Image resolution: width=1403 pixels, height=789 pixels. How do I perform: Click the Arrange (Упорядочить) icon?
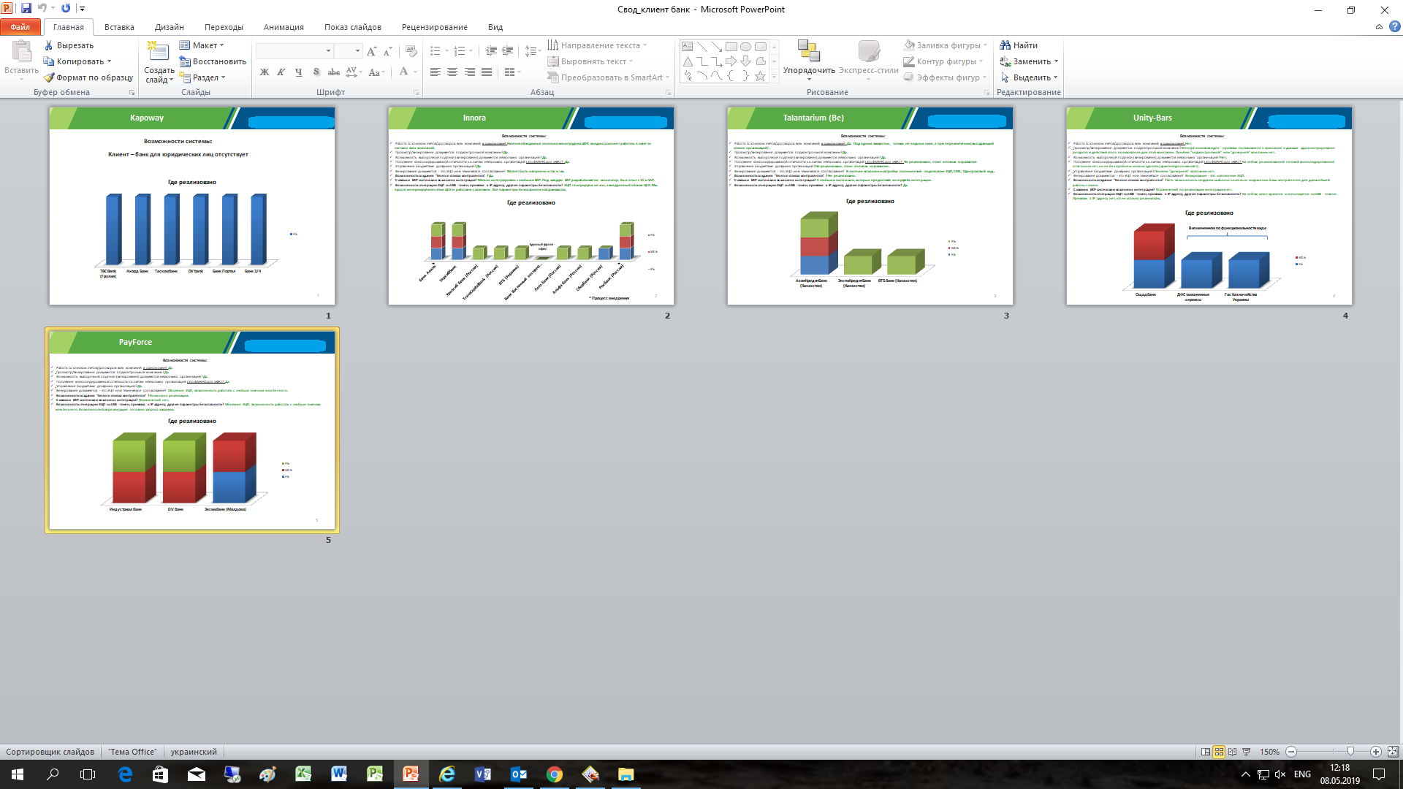[808, 51]
